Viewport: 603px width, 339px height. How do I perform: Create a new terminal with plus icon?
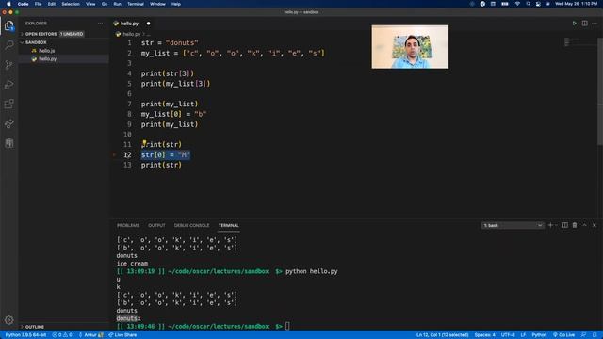[550, 225]
